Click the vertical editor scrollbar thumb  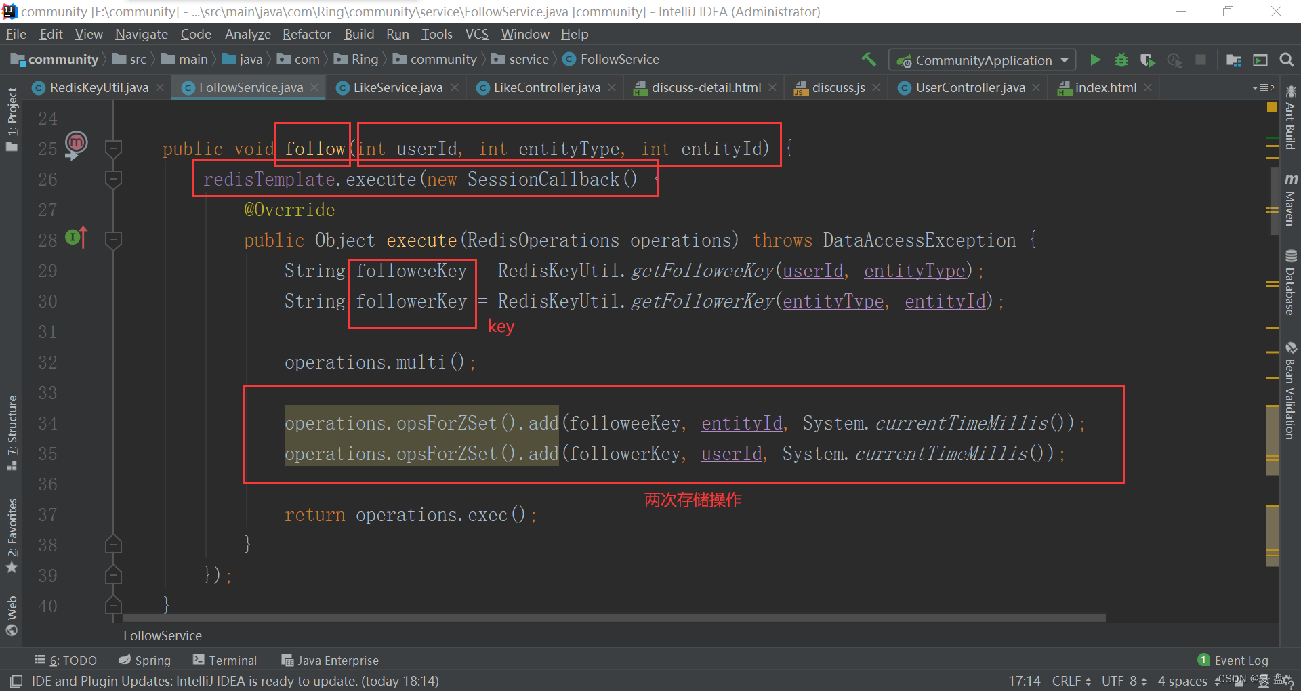(x=1275, y=200)
